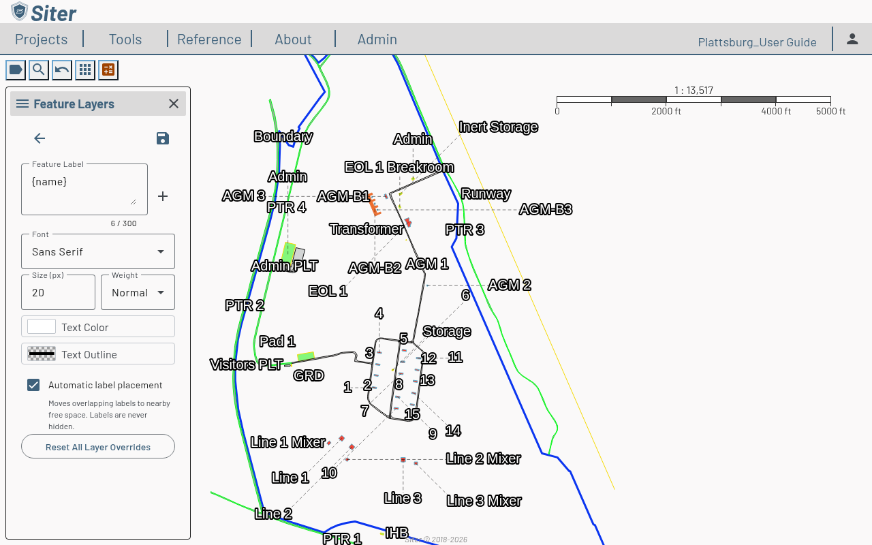Open the Projects menu
Viewport: 872px width, 545px height.
coord(42,40)
